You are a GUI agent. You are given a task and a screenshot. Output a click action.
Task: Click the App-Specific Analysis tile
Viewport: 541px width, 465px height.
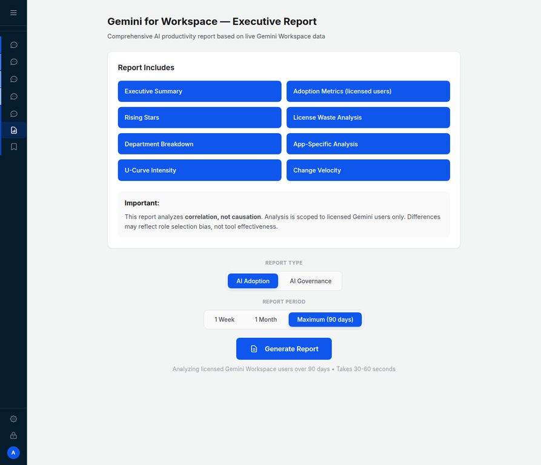click(x=368, y=143)
